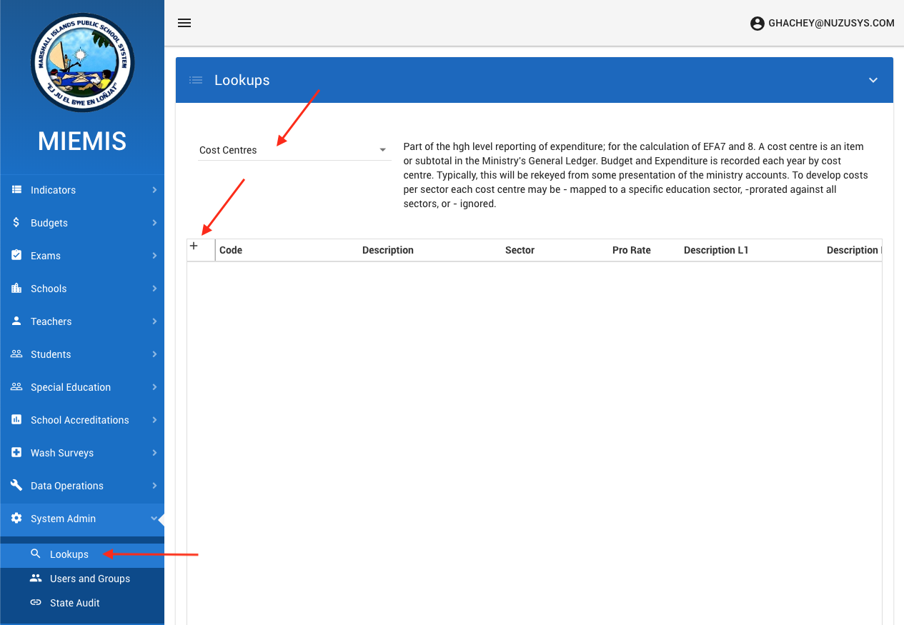Open the Cost Centres dropdown
This screenshot has width=904, height=625.
294,150
